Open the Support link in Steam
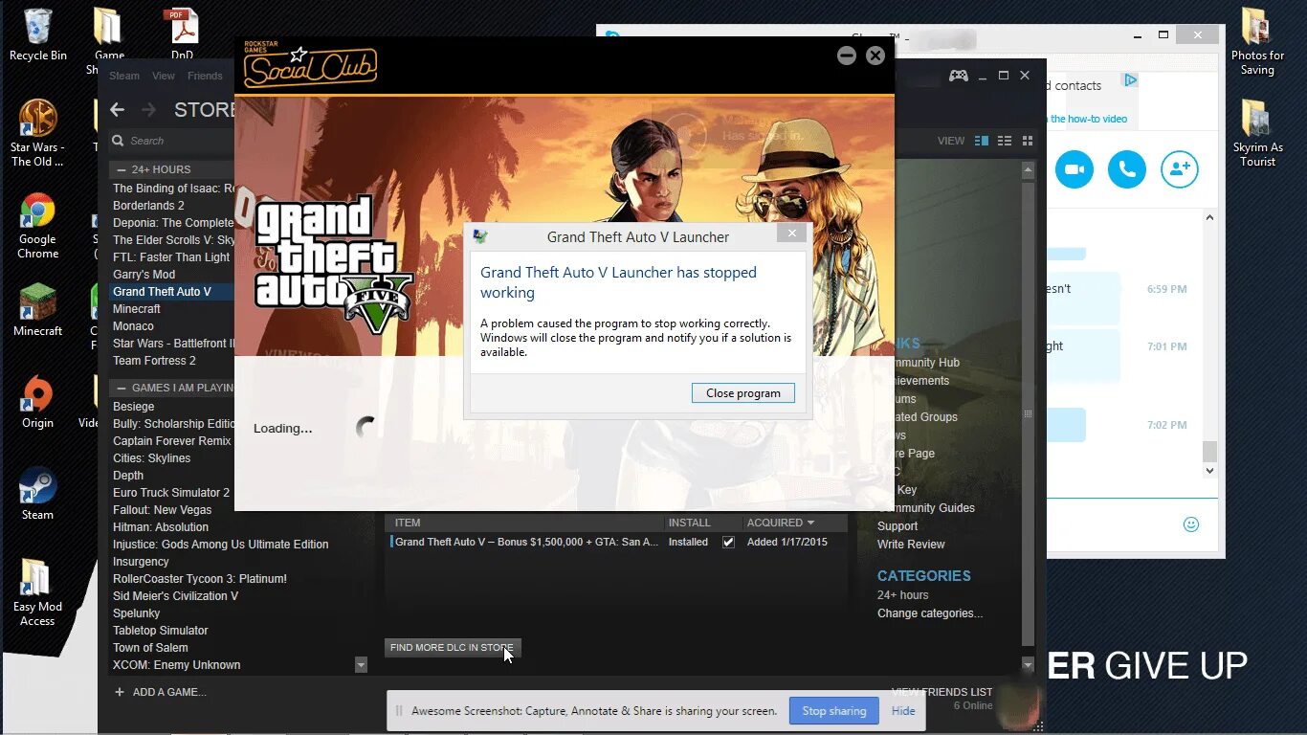The image size is (1307, 735). pos(897,526)
